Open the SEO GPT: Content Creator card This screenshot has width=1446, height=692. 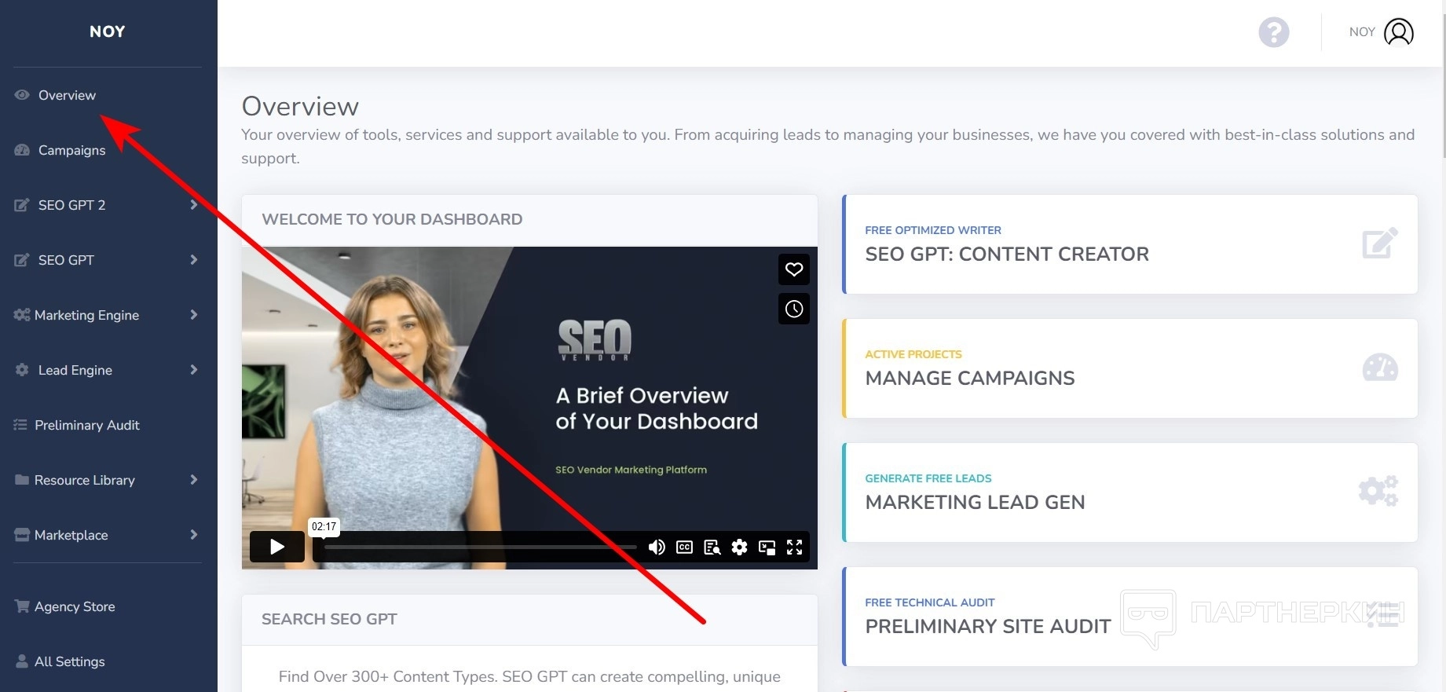[x=1129, y=244]
